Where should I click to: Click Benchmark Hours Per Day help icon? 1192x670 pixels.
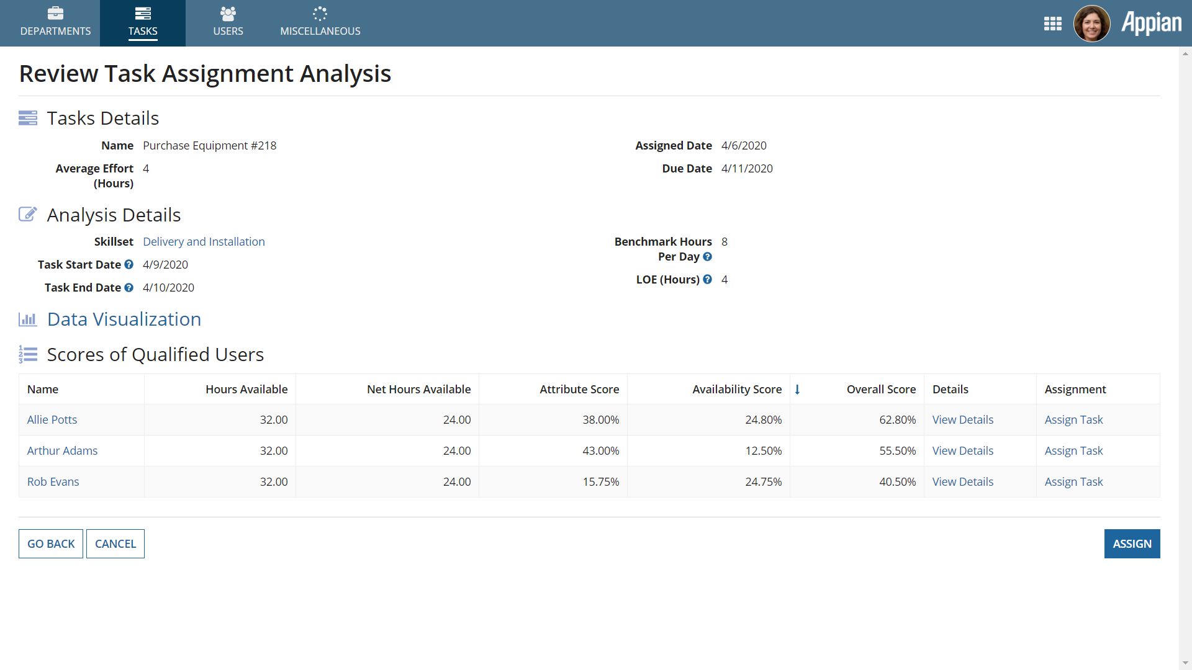(707, 256)
